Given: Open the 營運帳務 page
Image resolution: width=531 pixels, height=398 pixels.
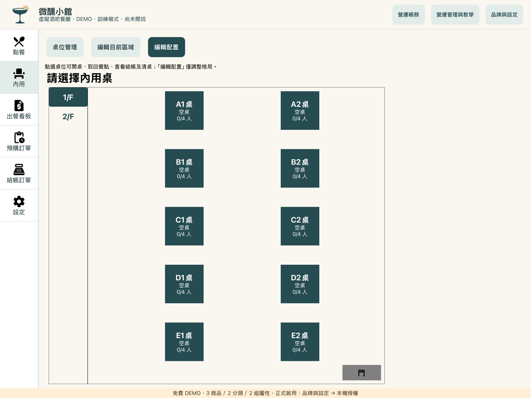Looking at the screenshot, I should click(x=408, y=15).
